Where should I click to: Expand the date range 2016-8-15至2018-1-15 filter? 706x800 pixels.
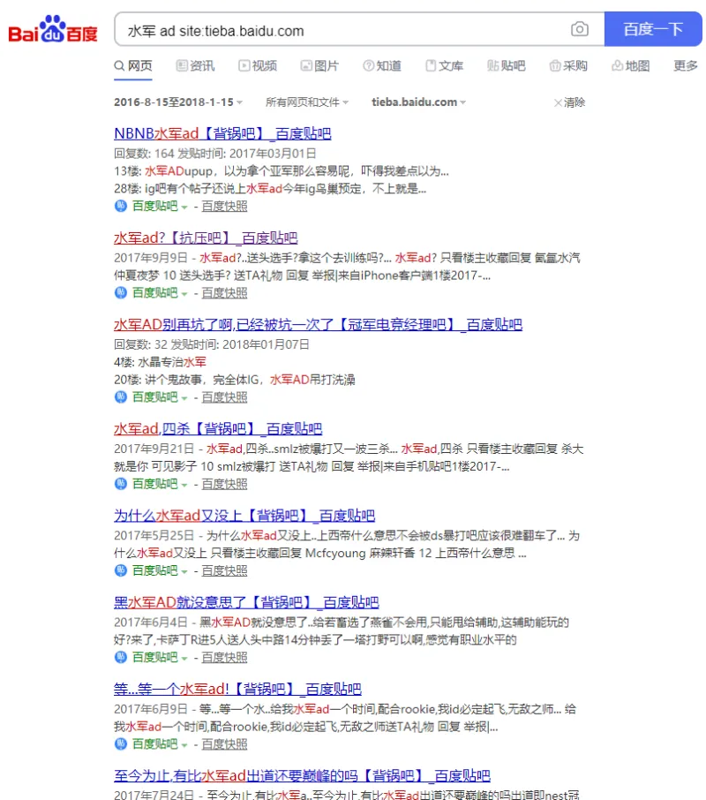pyautogui.click(x=178, y=102)
